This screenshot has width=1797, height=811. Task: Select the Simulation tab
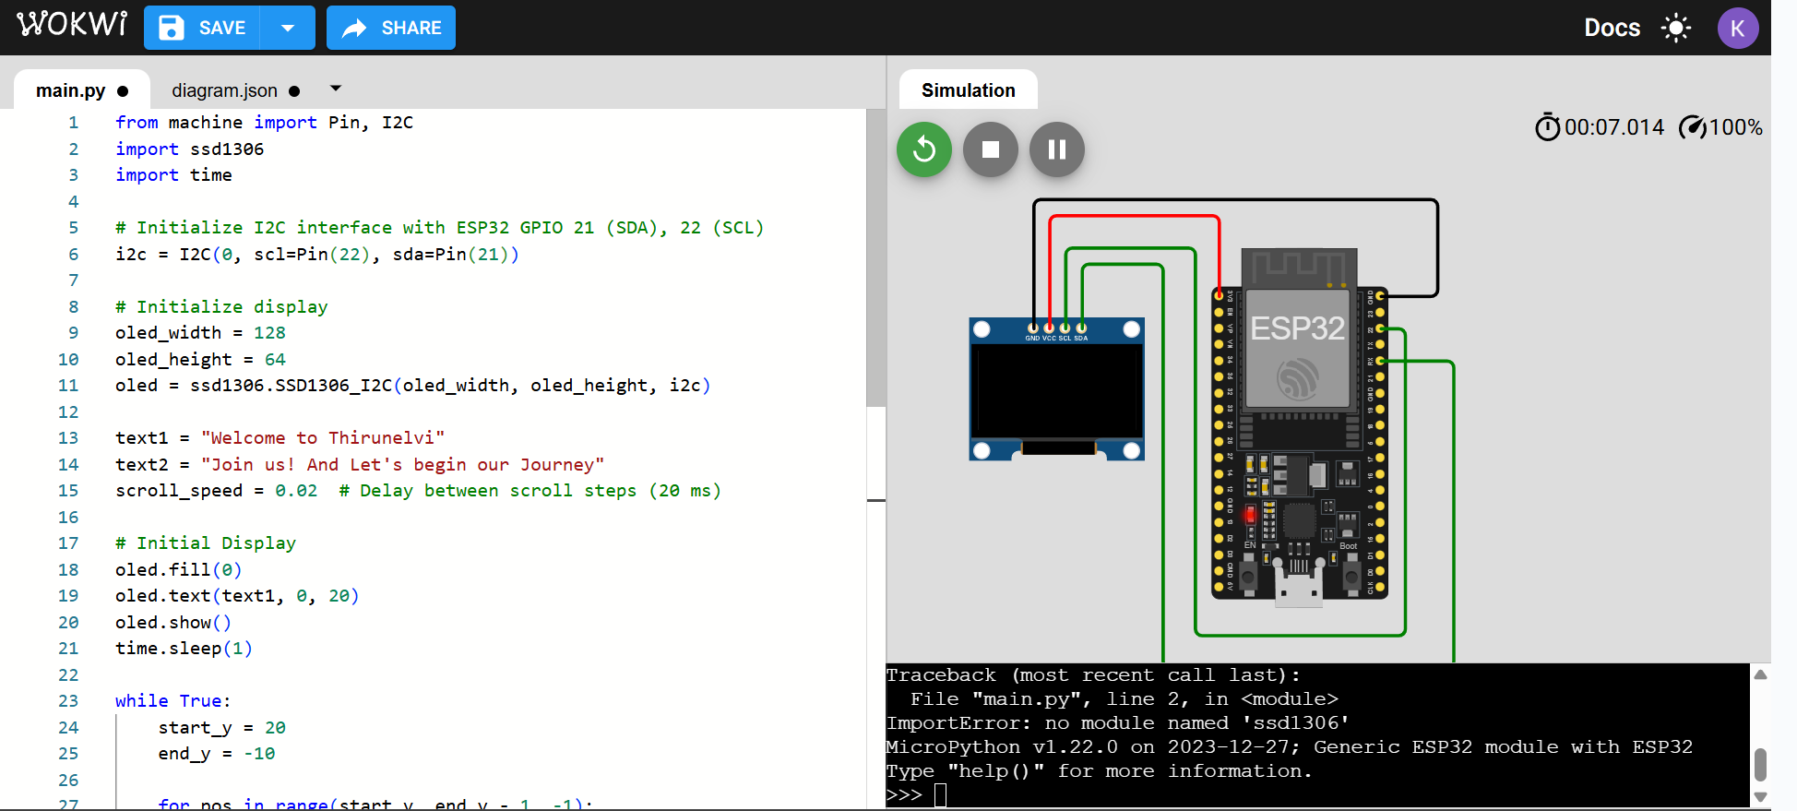(x=968, y=90)
